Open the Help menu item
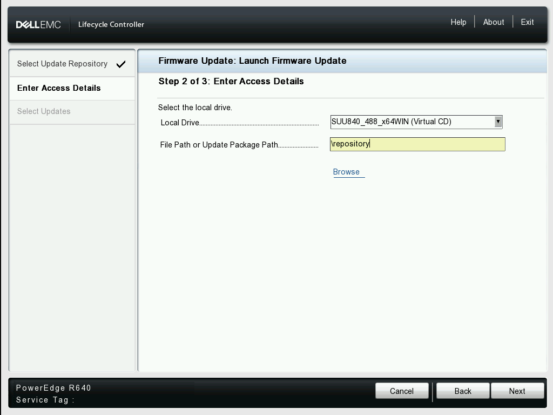 [458, 22]
